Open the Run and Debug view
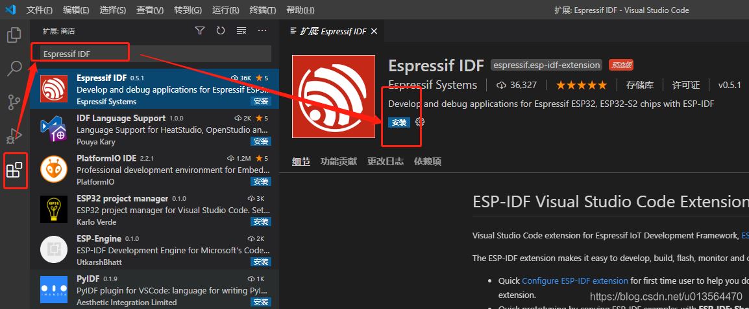749x309 pixels. point(14,136)
